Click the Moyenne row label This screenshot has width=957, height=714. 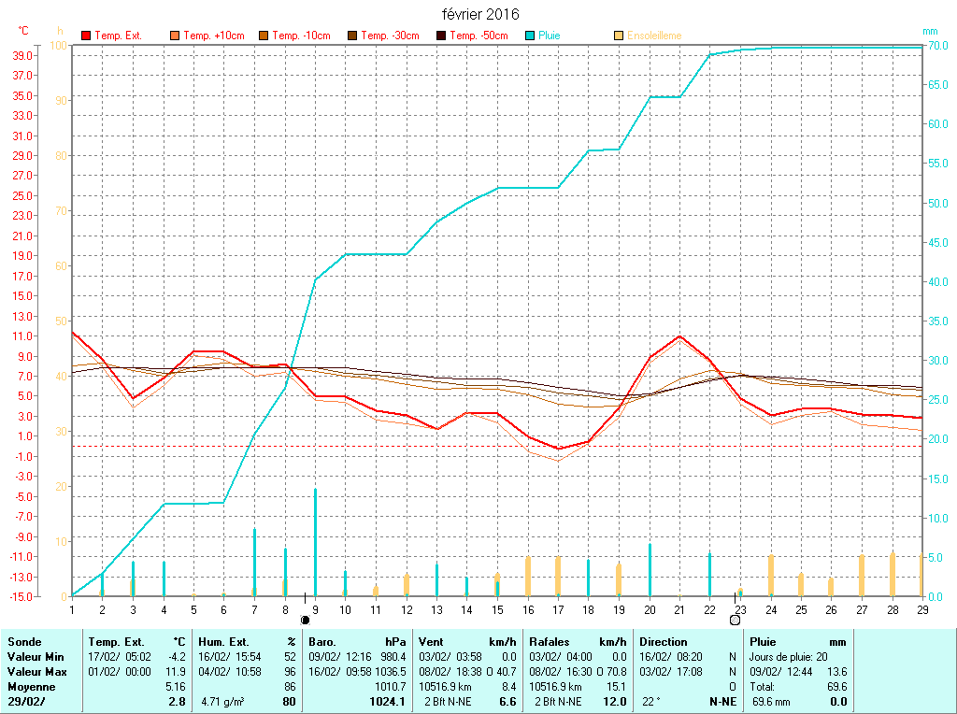[31, 686]
